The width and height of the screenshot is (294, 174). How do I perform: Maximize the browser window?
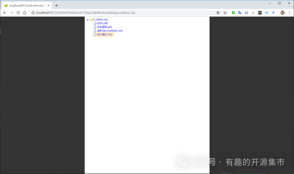coord(279,3)
